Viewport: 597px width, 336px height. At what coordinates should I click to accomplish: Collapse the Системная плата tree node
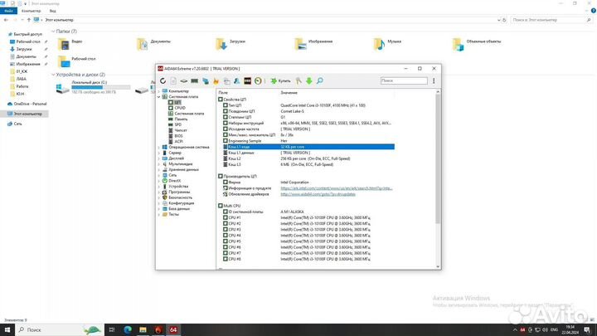pyautogui.click(x=158, y=97)
